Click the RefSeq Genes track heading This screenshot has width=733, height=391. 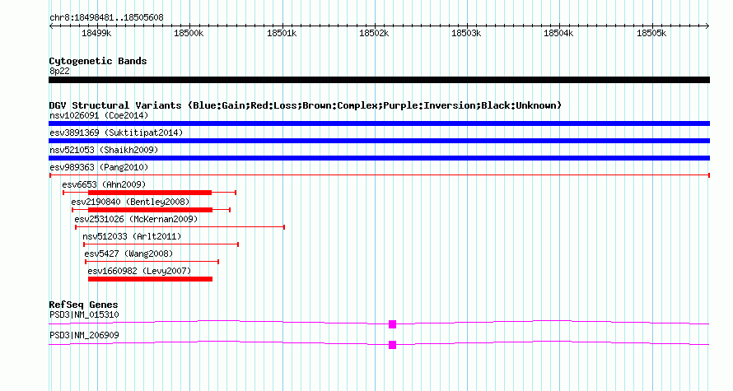tap(83, 305)
